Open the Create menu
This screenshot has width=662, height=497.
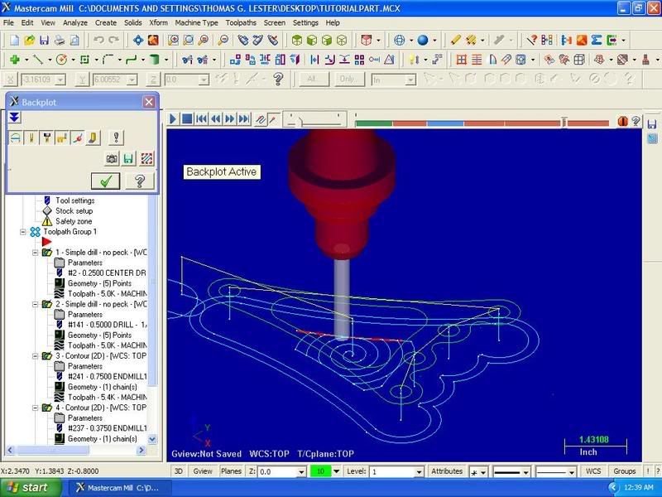click(106, 23)
